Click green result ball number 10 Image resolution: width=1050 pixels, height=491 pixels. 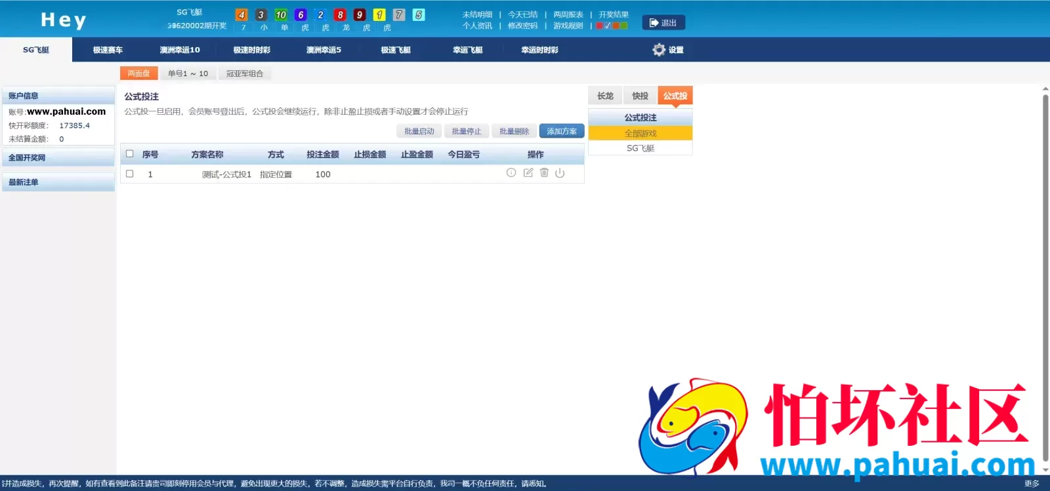281,14
